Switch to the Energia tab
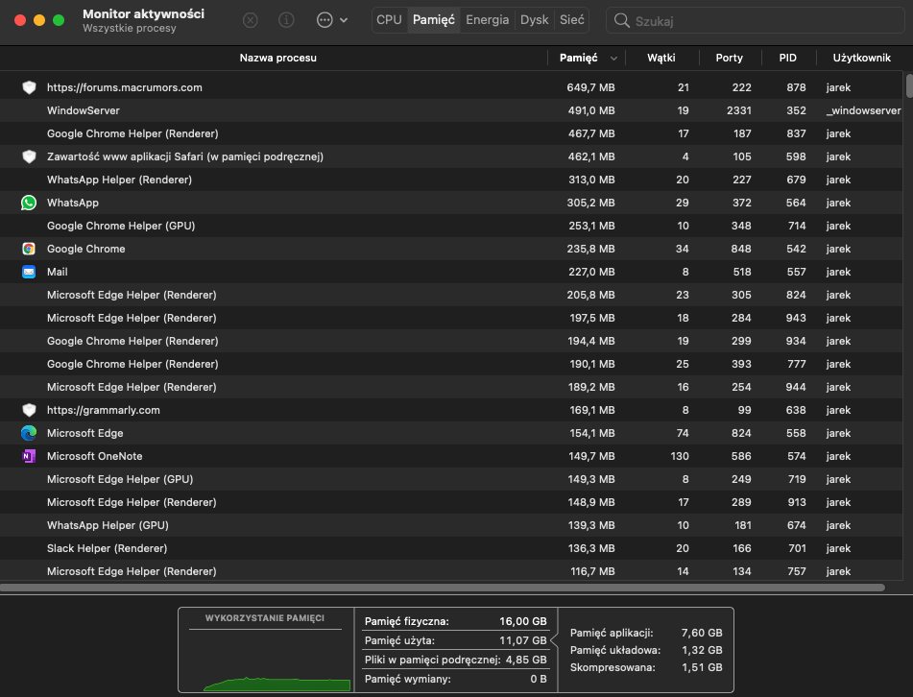This screenshot has height=697, width=913. 487,20
